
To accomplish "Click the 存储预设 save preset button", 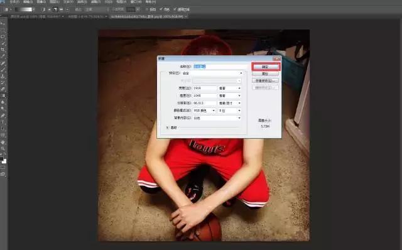I will [265, 80].
